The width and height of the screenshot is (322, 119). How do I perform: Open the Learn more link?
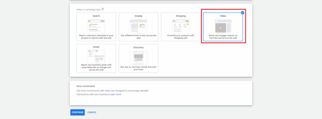point(115,95)
